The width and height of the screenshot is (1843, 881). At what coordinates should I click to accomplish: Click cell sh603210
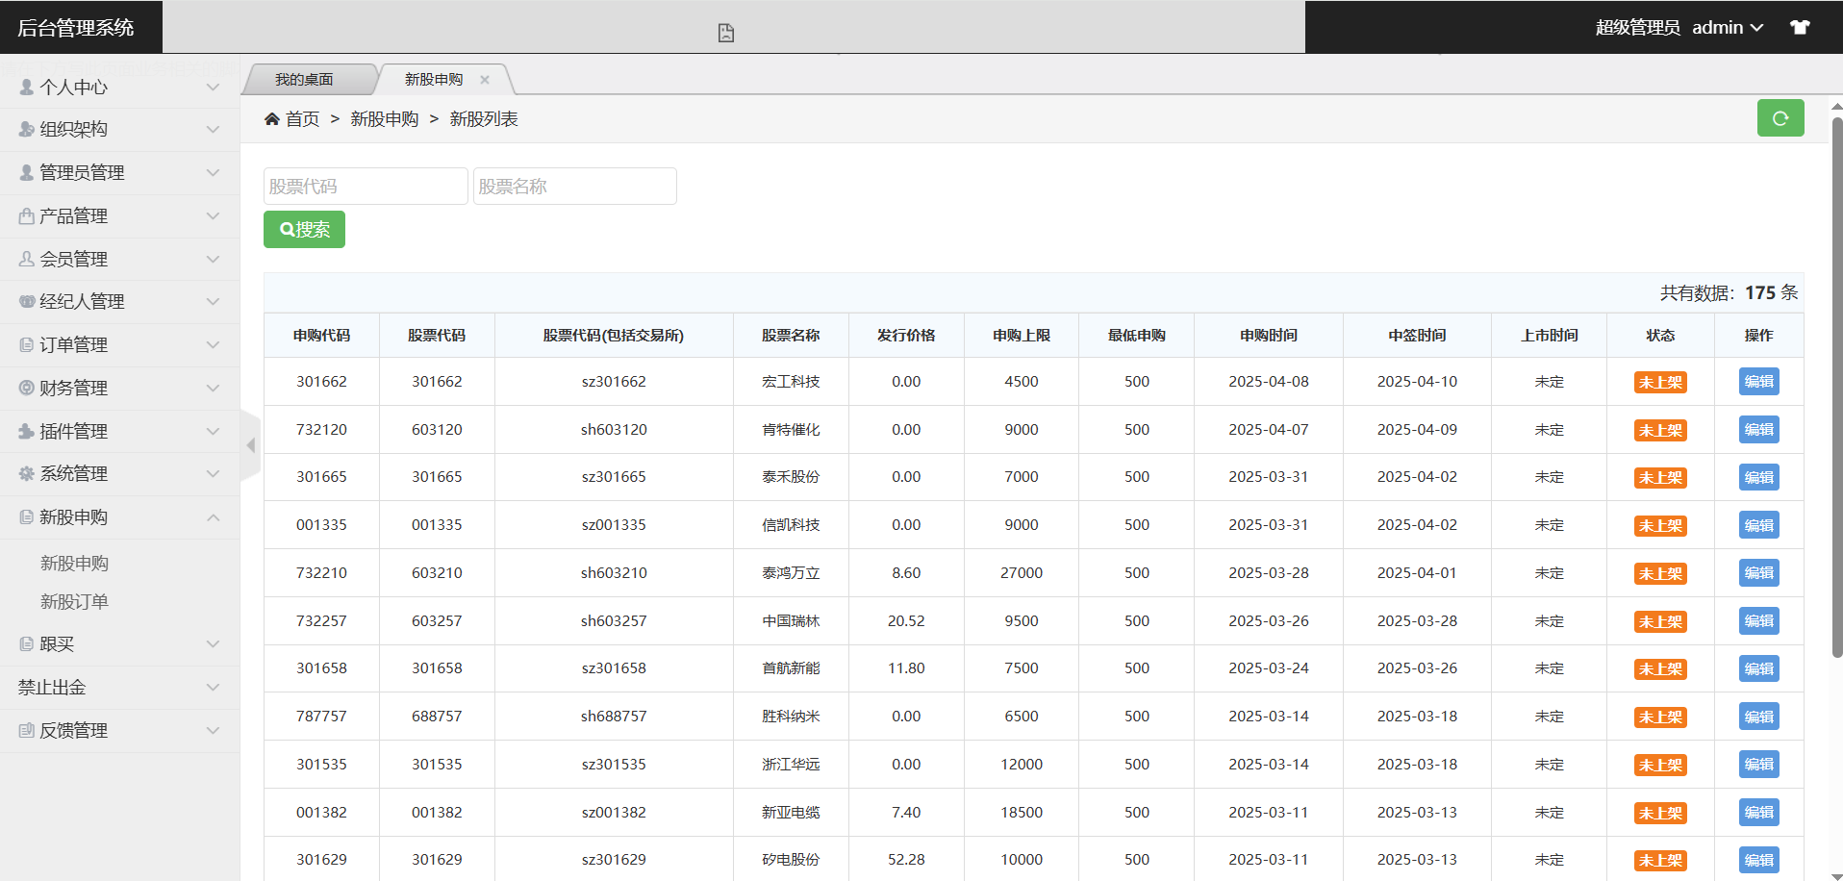pyautogui.click(x=614, y=573)
